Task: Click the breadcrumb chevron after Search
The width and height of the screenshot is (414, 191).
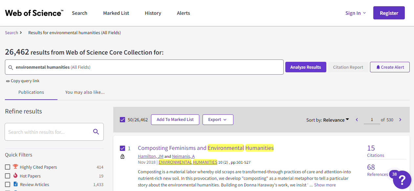Action: click(x=21, y=33)
